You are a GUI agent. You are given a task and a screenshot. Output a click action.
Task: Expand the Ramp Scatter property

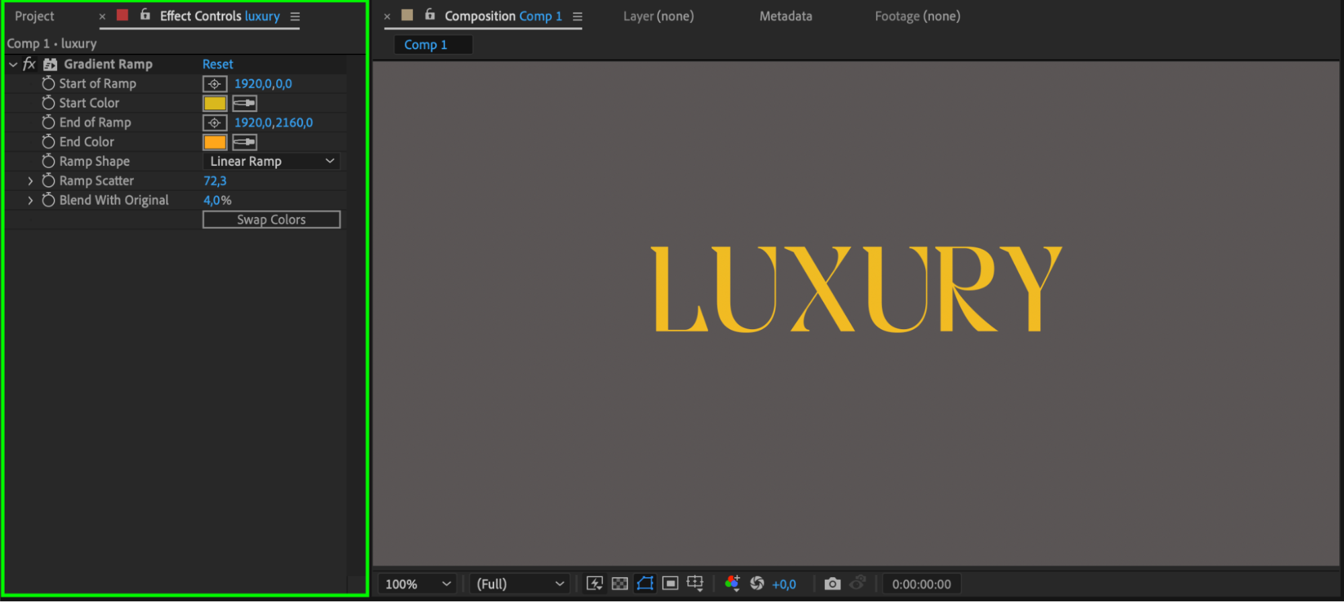click(30, 181)
